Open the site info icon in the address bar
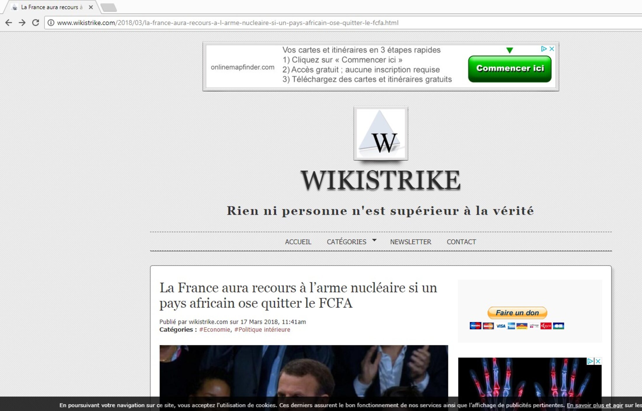642x411 pixels. tap(51, 22)
